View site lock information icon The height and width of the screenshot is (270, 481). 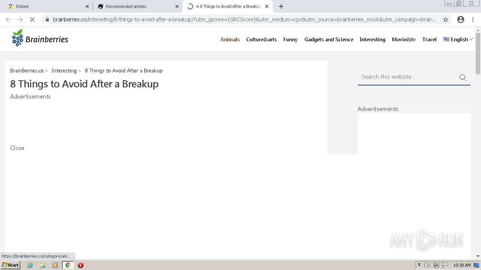tap(47, 19)
